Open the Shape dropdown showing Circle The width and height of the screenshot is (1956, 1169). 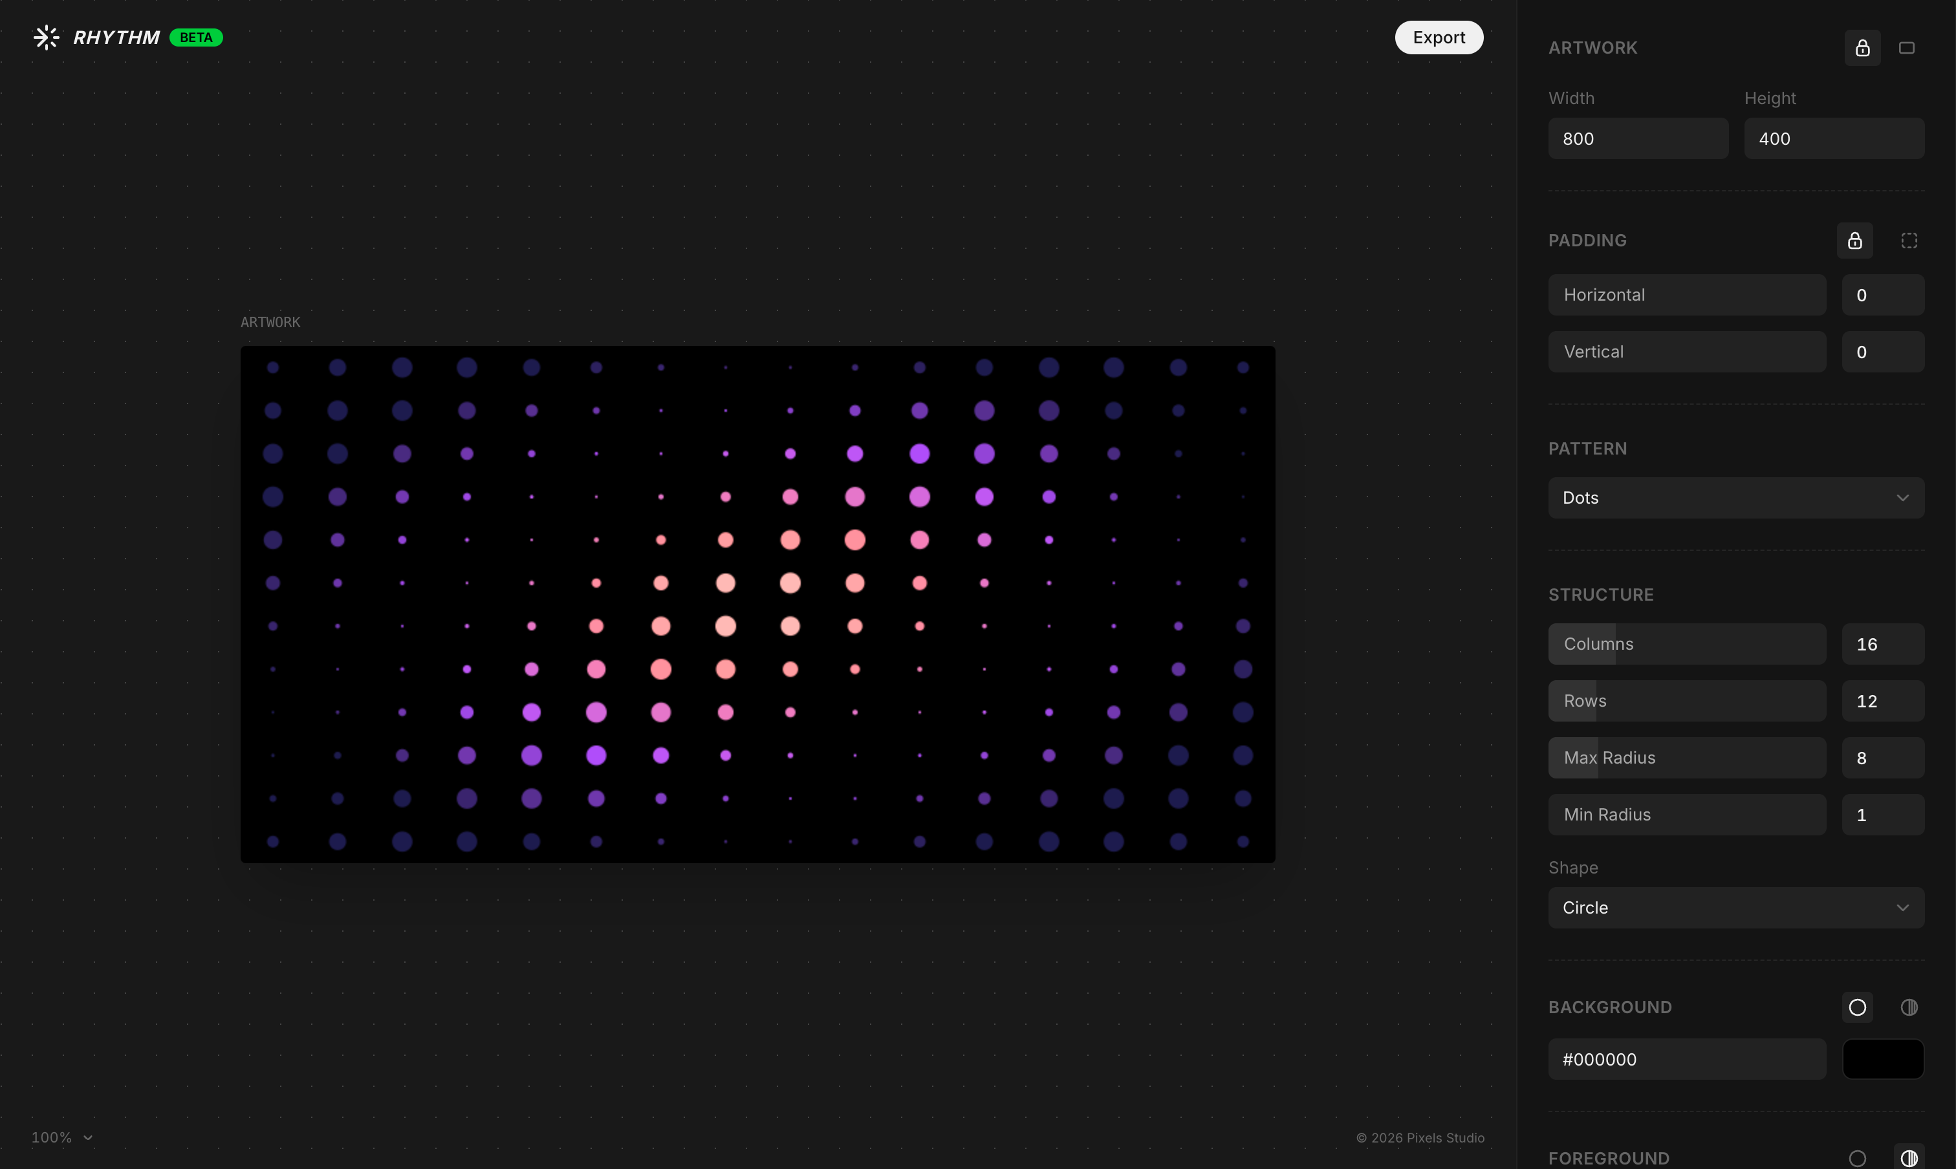click(x=1735, y=906)
